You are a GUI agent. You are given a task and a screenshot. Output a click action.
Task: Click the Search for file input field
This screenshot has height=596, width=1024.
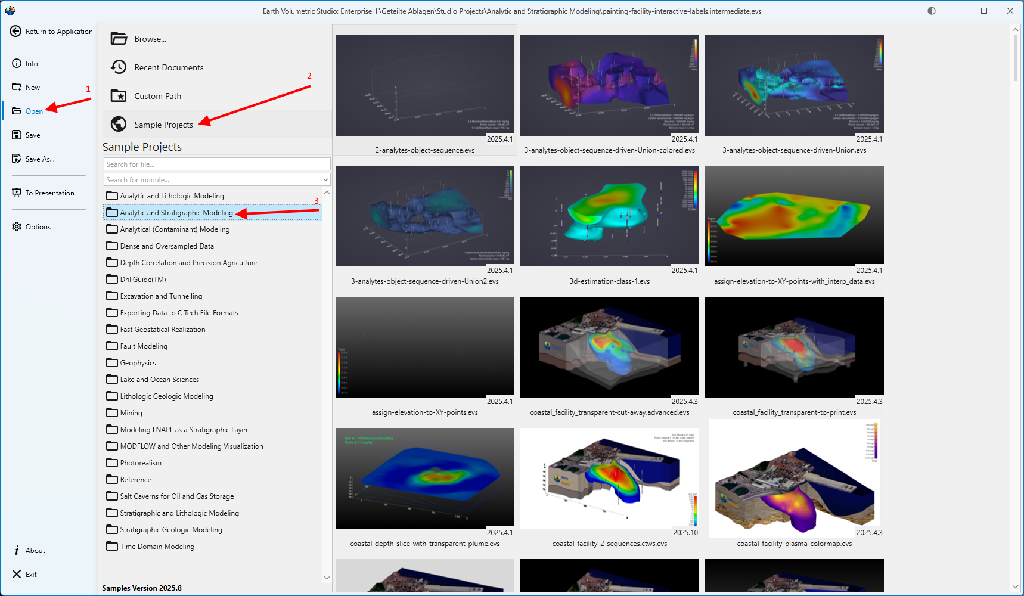(x=217, y=164)
